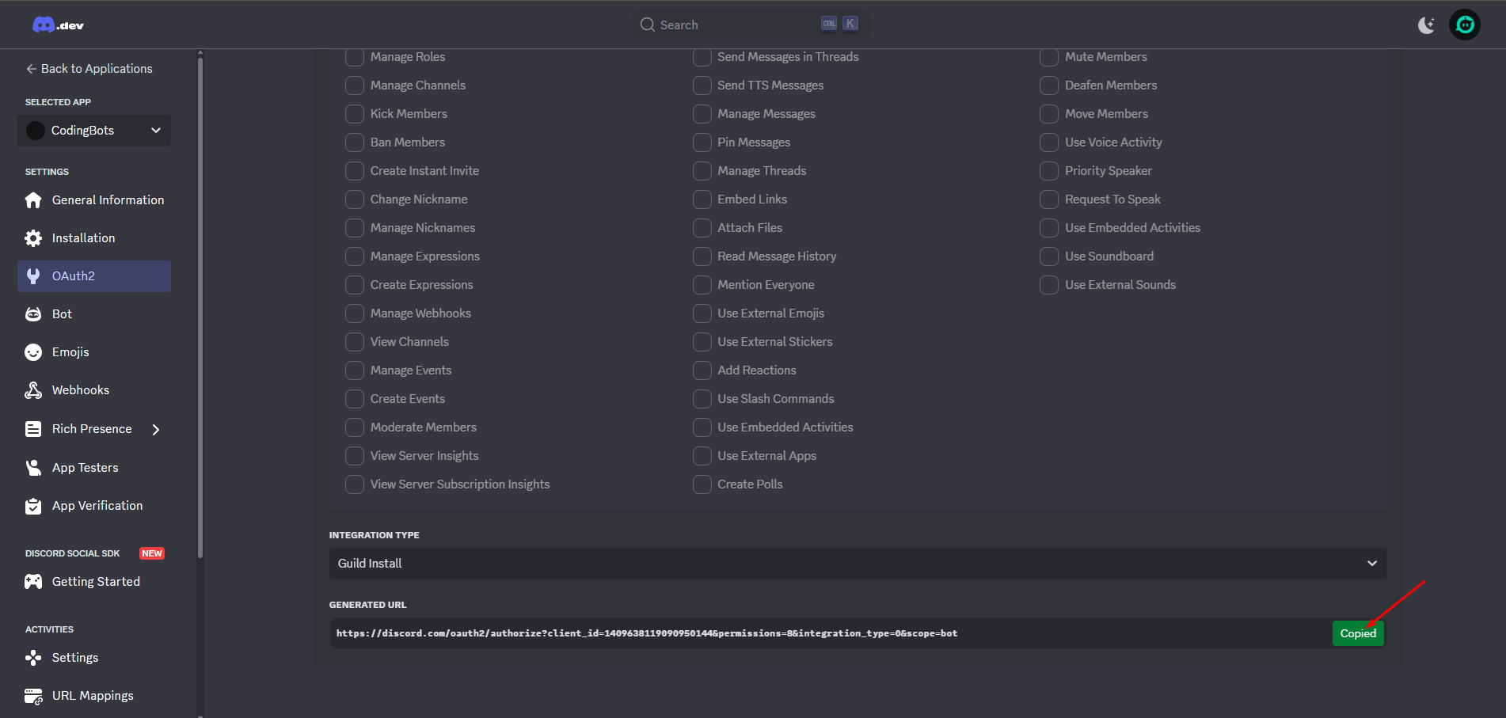This screenshot has width=1506, height=718.
Task: Click the search magnifier icon
Action: (x=648, y=25)
